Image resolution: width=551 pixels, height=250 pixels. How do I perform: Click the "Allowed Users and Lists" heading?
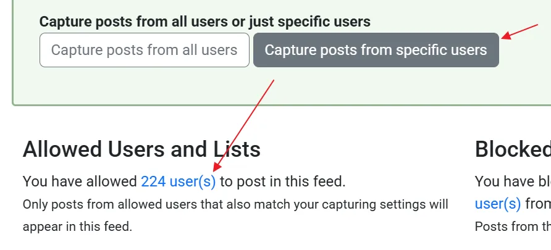pos(141,149)
